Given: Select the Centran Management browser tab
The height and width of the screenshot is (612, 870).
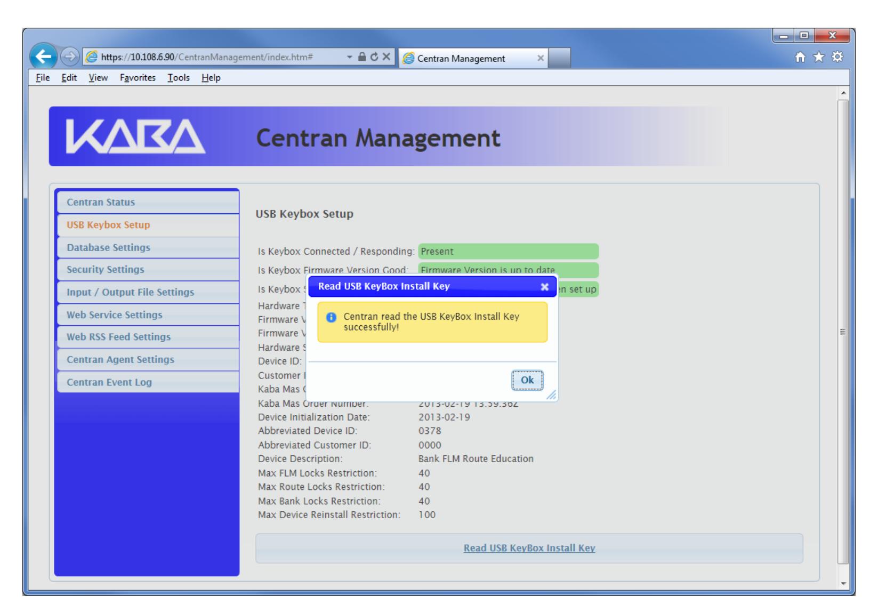Looking at the screenshot, I should [473, 58].
